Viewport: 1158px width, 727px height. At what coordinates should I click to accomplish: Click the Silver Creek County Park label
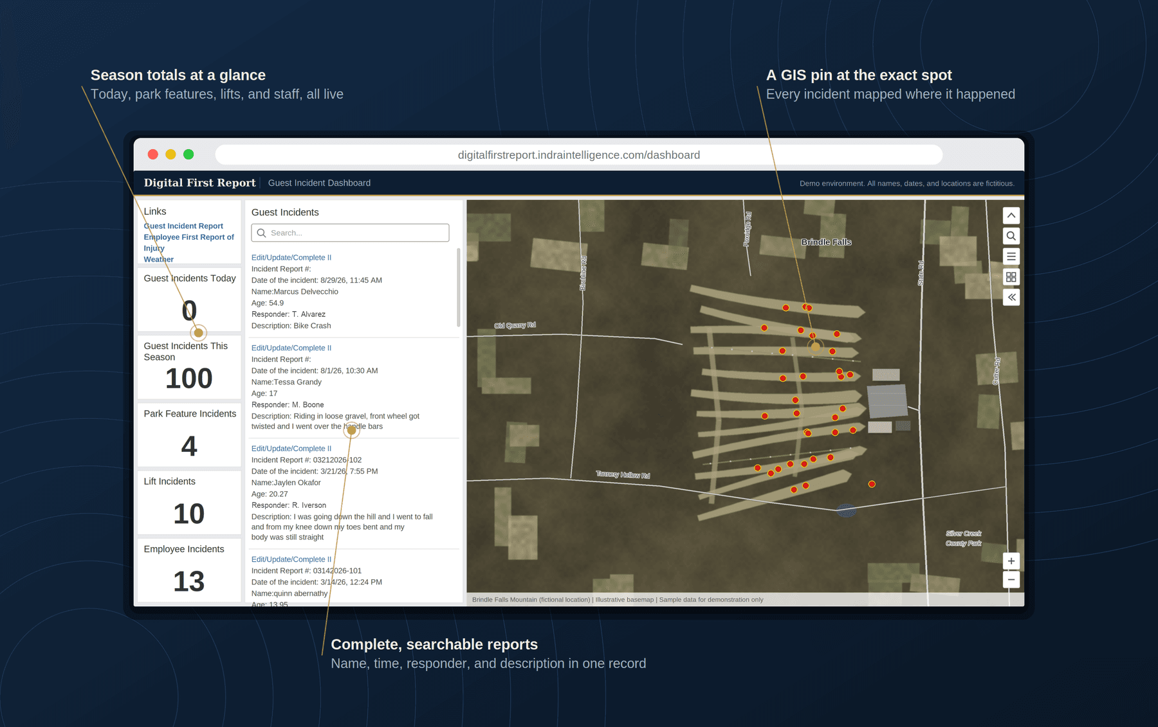(x=963, y=538)
